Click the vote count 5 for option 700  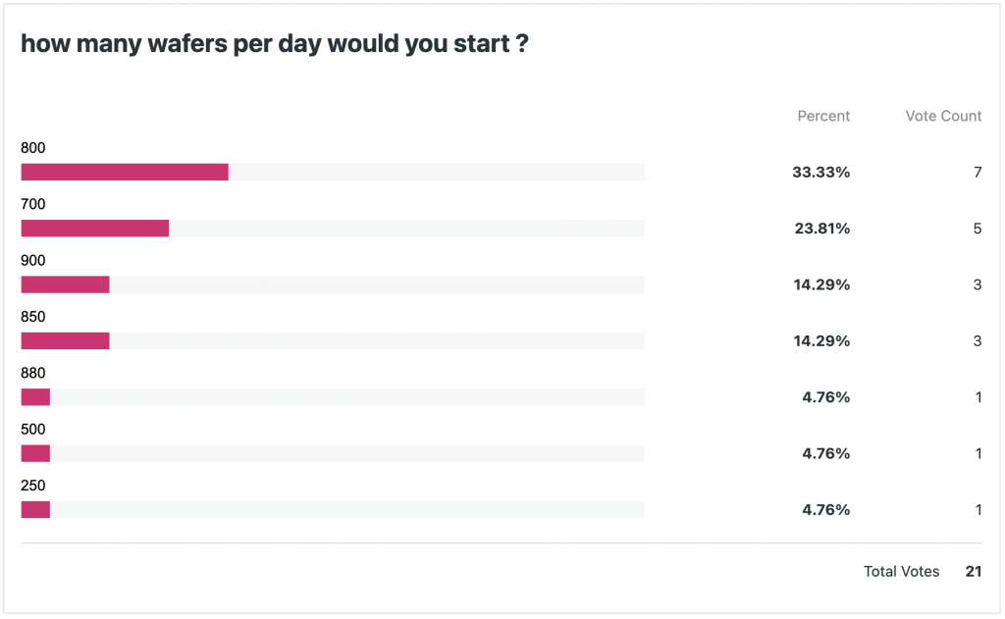978,229
